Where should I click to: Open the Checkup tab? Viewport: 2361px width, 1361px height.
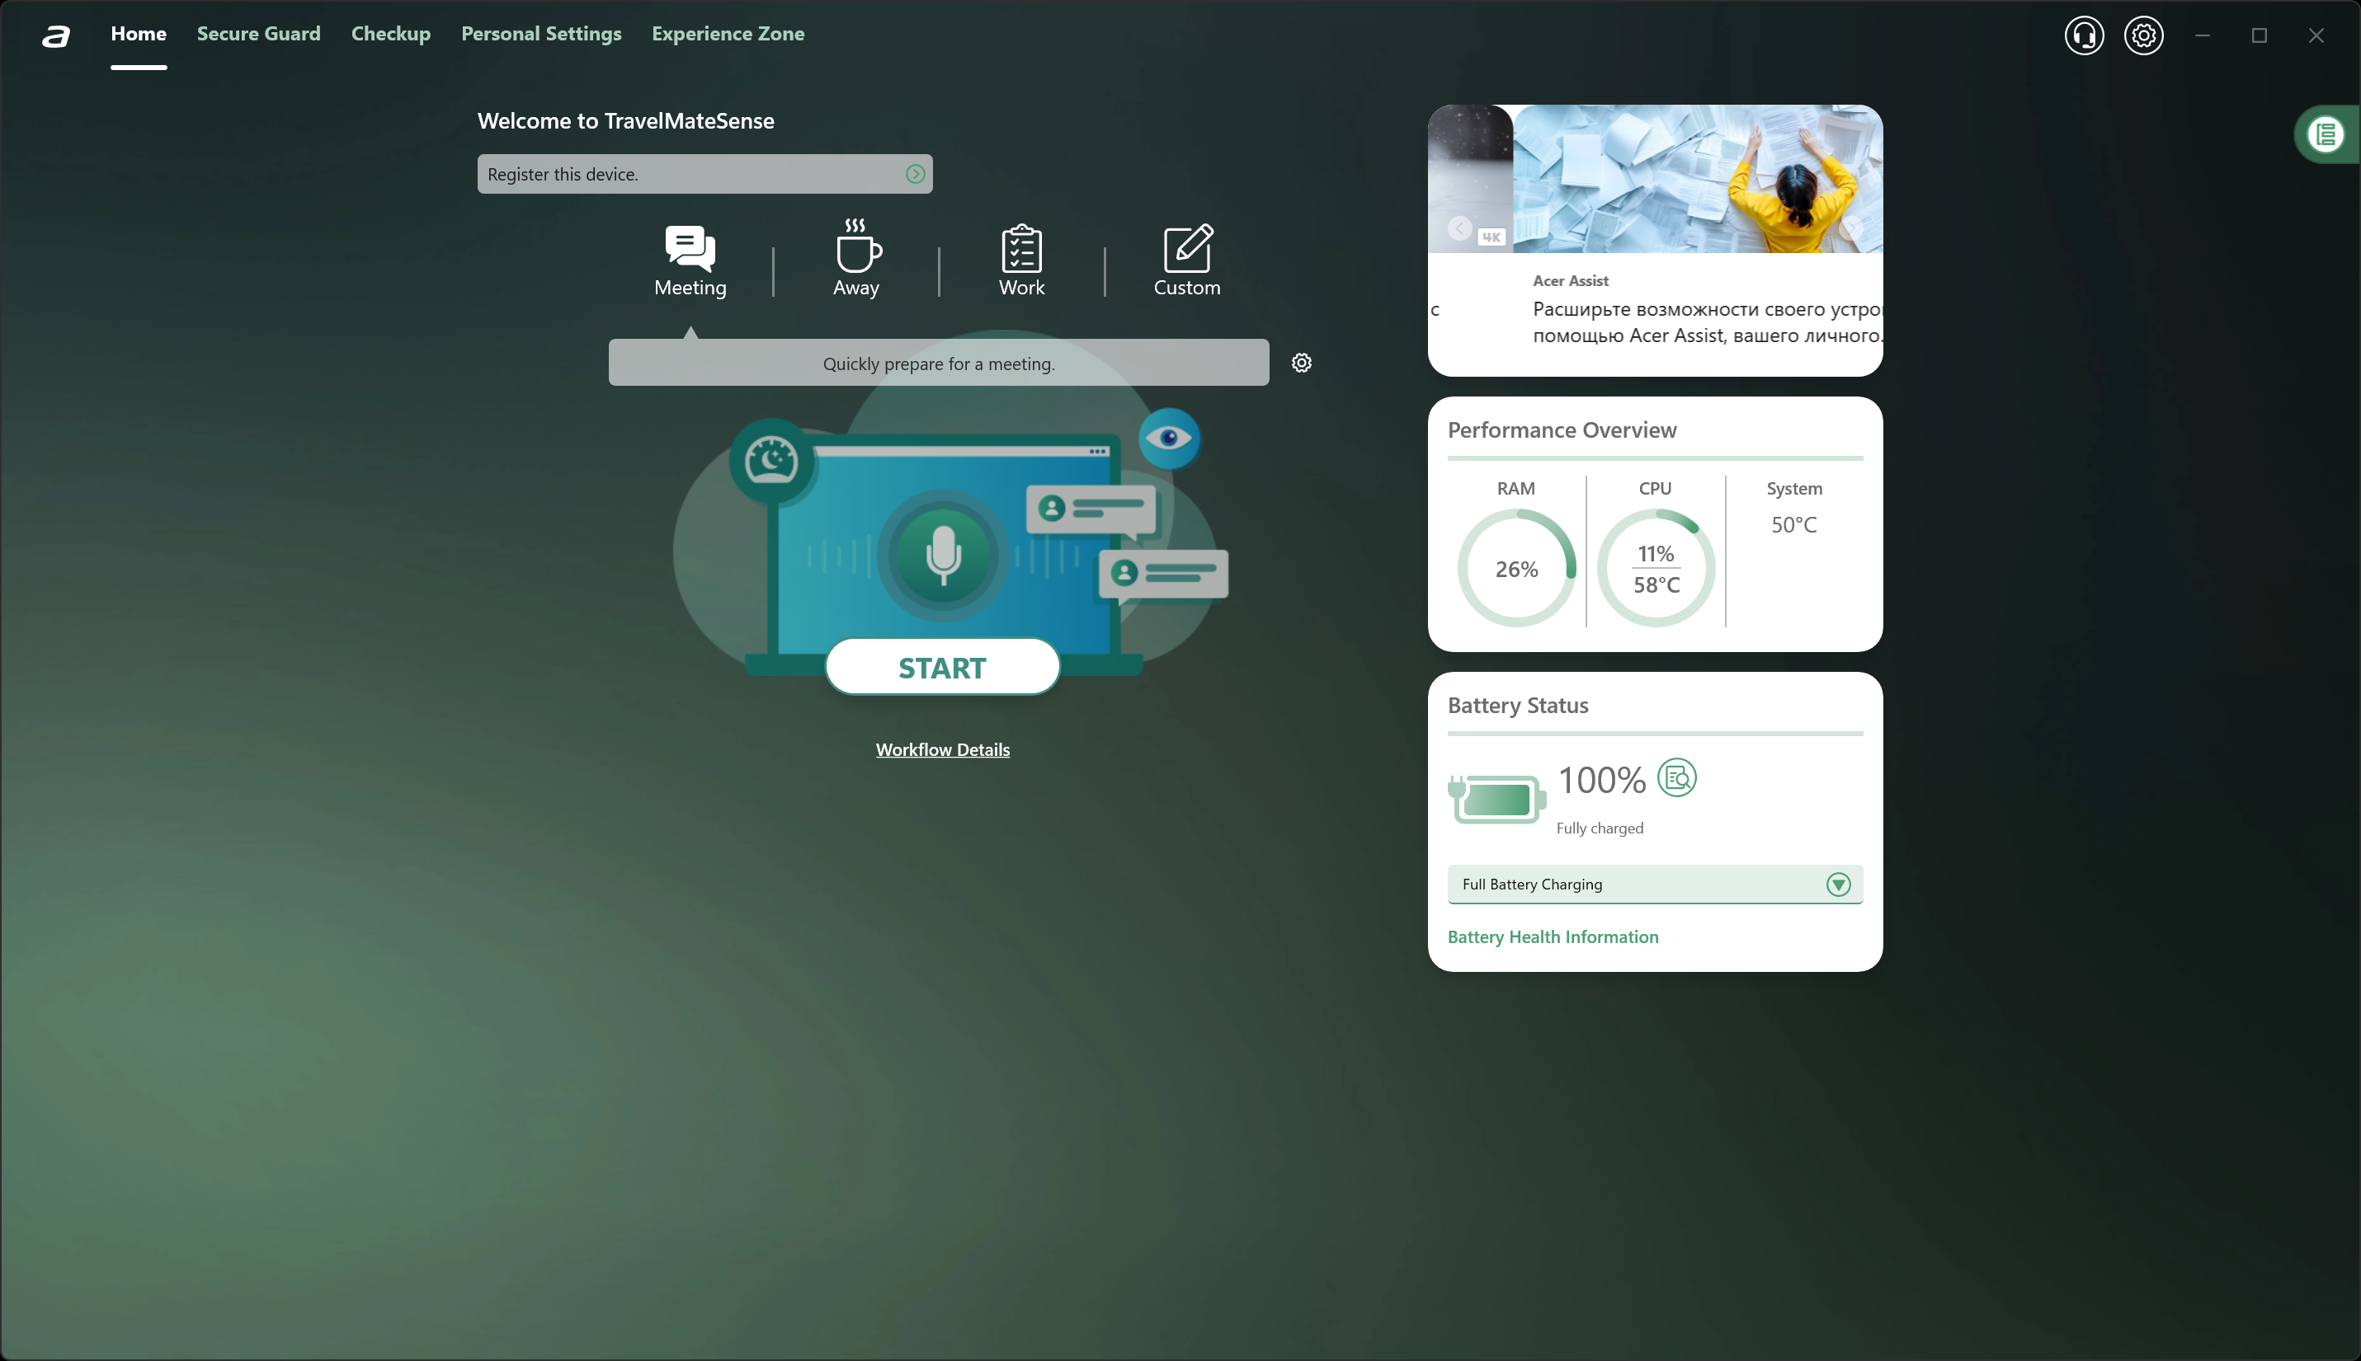tap(390, 34)
